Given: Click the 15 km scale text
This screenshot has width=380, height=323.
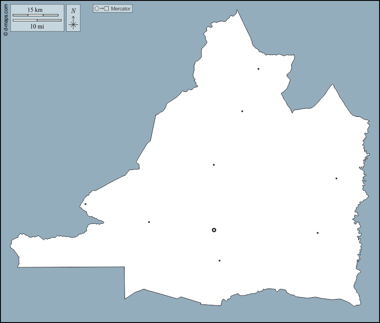Looking at the screenshot, I should coord(35,10).
